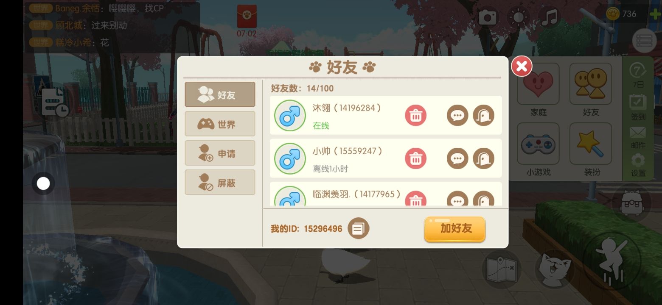The height and width of the screenshot is (305, 662).
Task: Toggle brightness day-night icon
Action: tap(519, 17)
